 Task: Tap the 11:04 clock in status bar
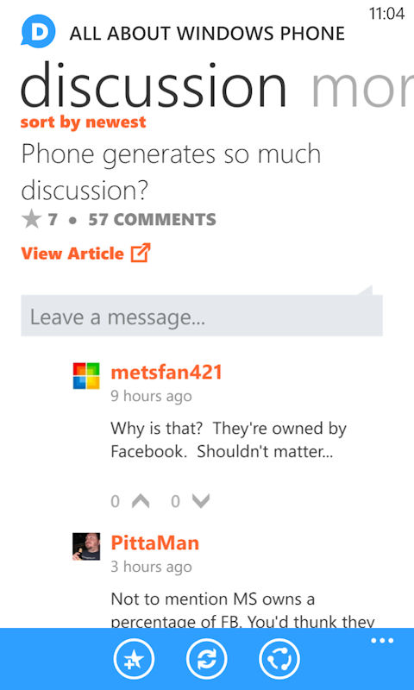pyautogui.click(x=386, y=14)
